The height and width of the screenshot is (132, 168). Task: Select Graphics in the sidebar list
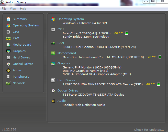[19, 51]
